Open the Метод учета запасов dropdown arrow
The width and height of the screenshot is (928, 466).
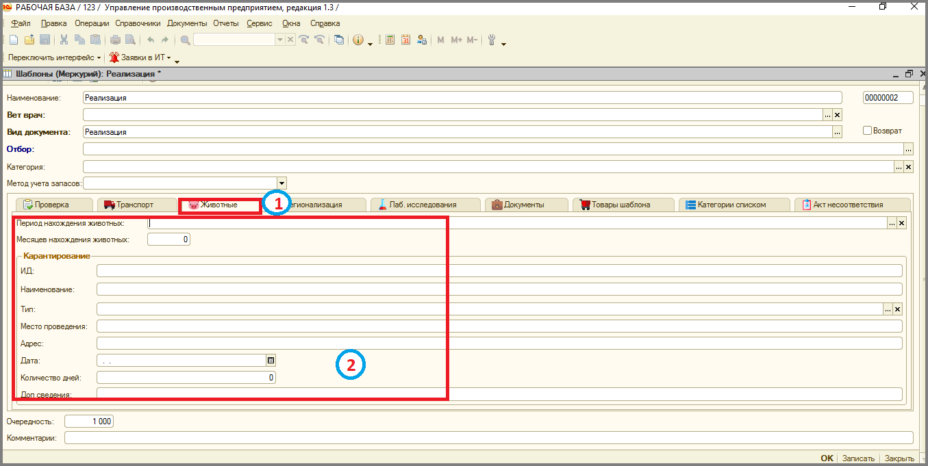click(281, 183)
